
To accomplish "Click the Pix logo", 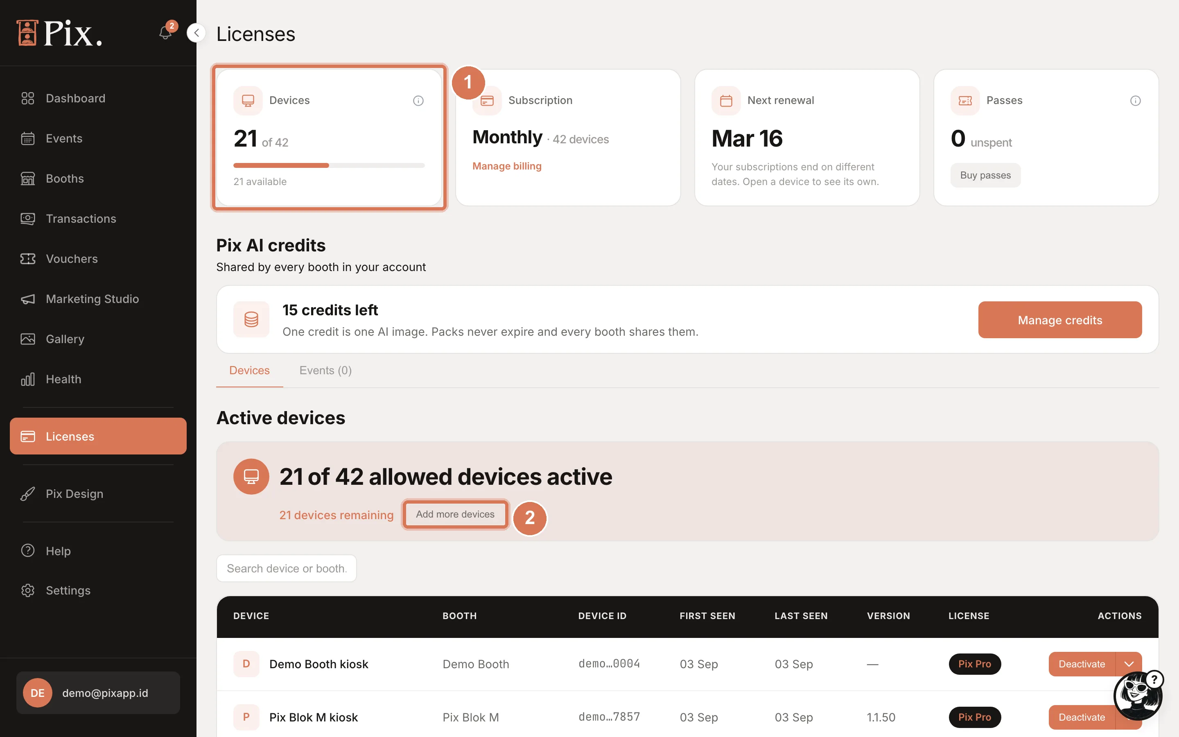I will click(x=59, y=33).
